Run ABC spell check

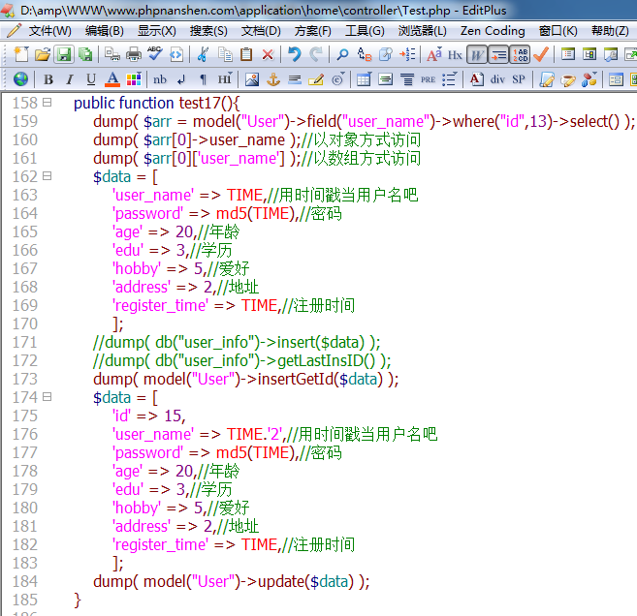point(155,54)
